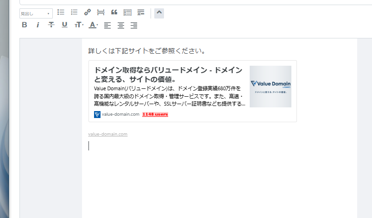This screenshot has width=372, height=218.
Task: Open the 1148 users bookmark count
Action: pos(155,114)
